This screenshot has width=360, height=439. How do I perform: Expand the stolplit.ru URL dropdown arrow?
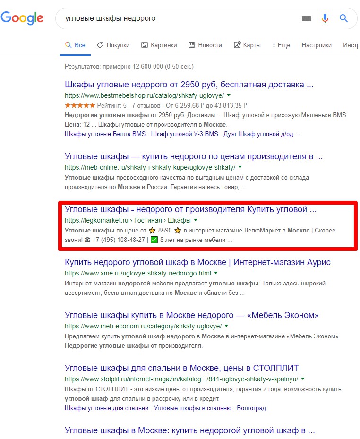(x=303, y=379)
